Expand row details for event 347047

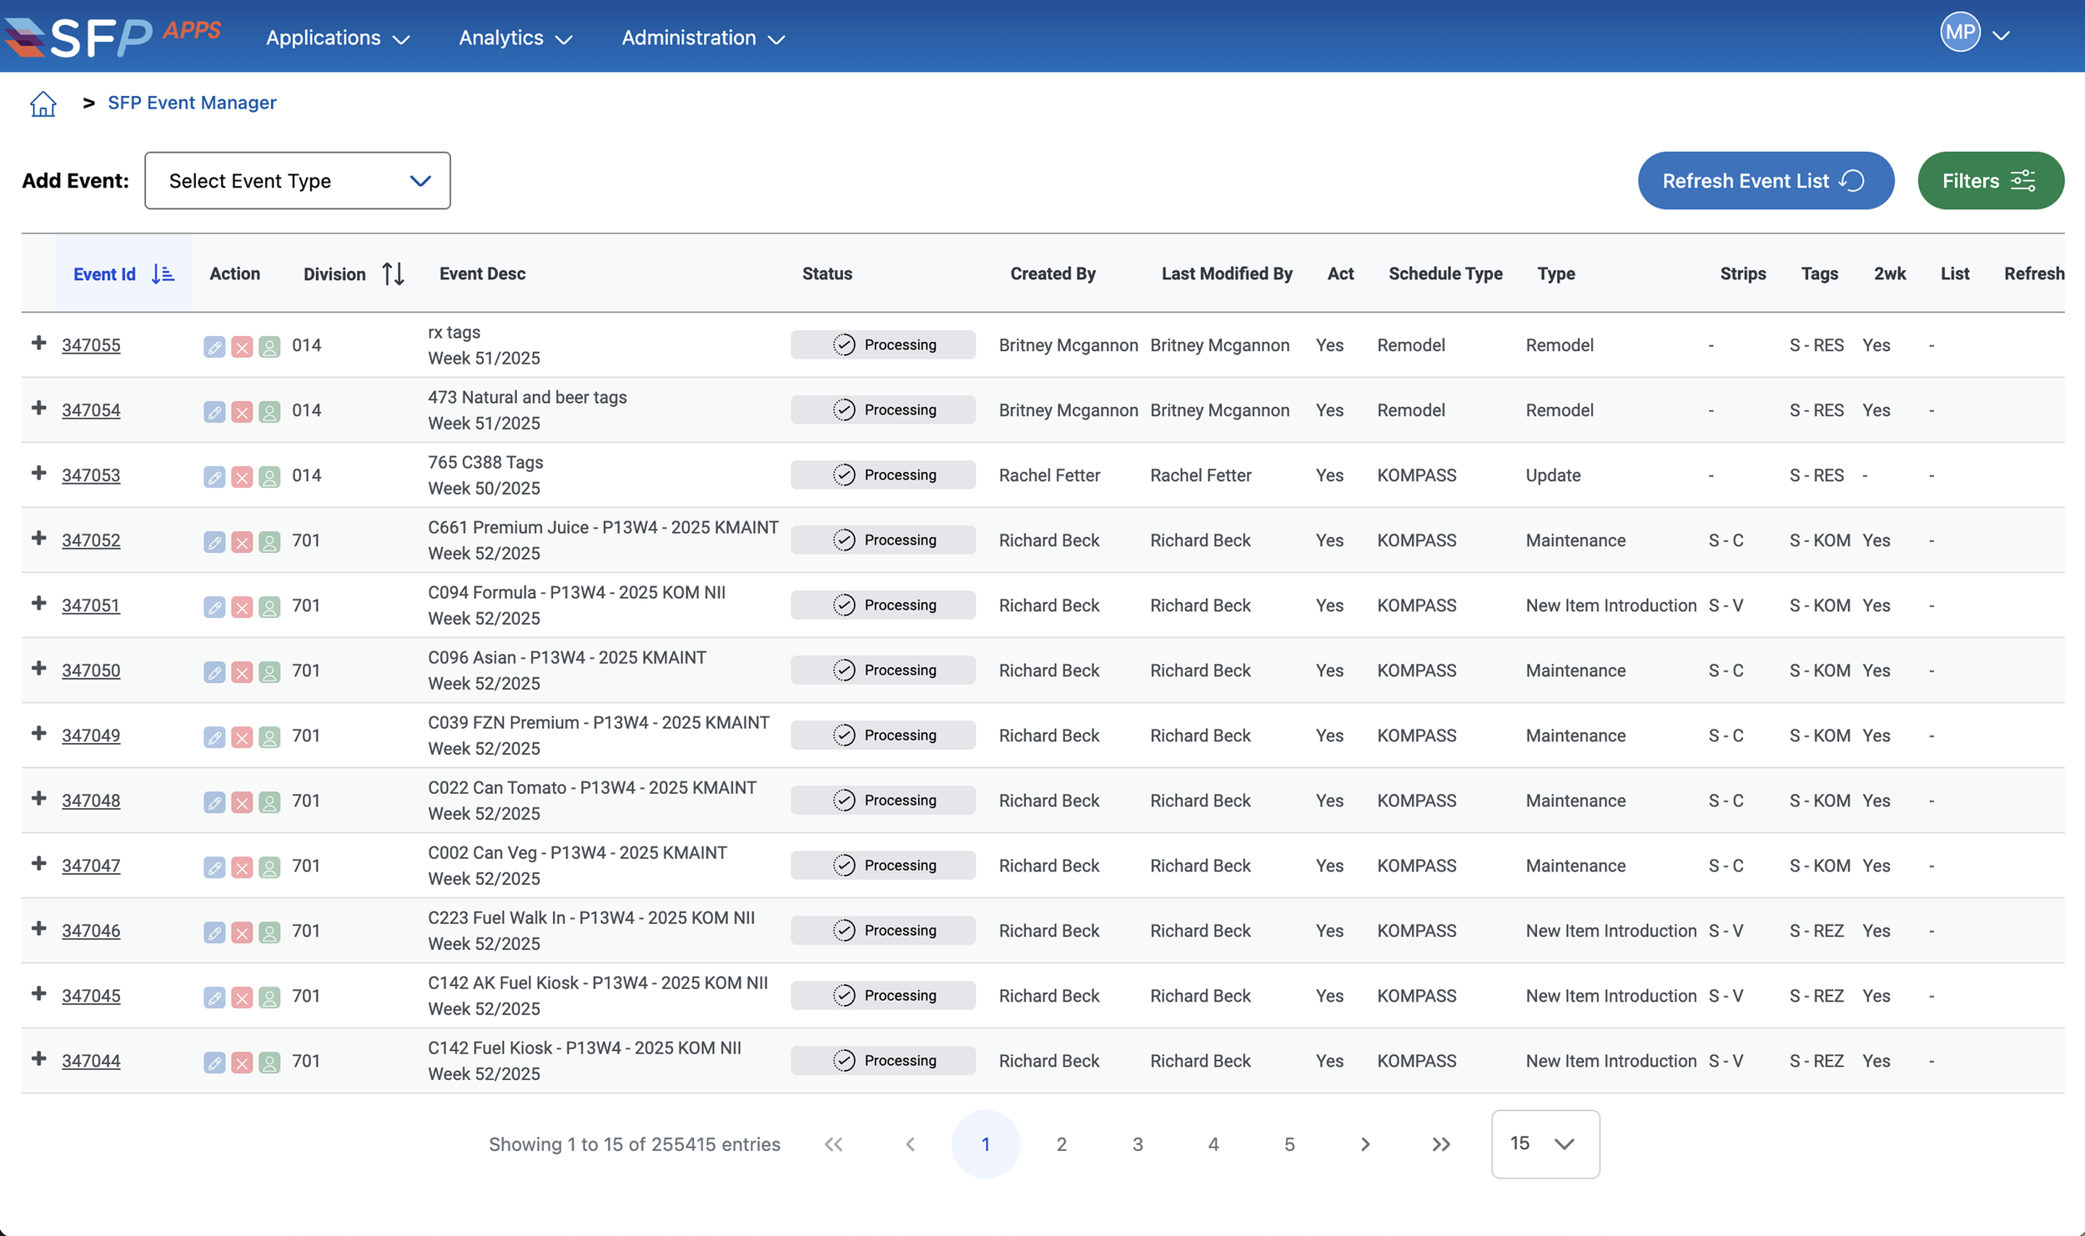38,863
